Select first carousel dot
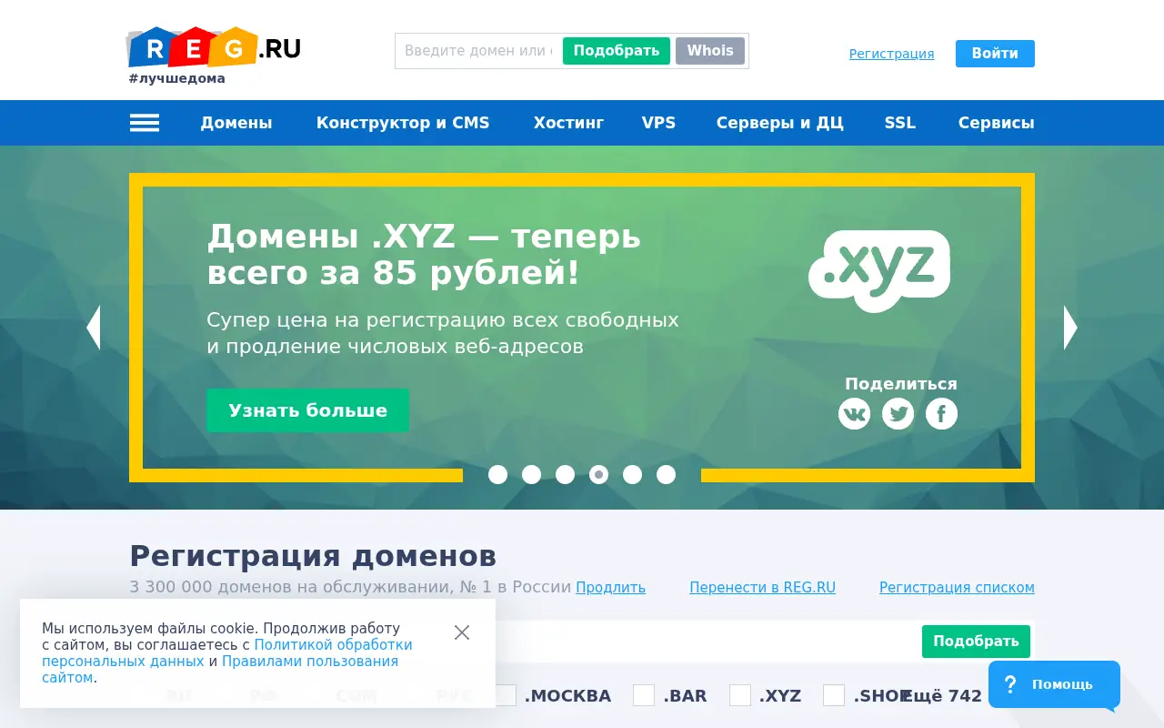 (497, 474)
